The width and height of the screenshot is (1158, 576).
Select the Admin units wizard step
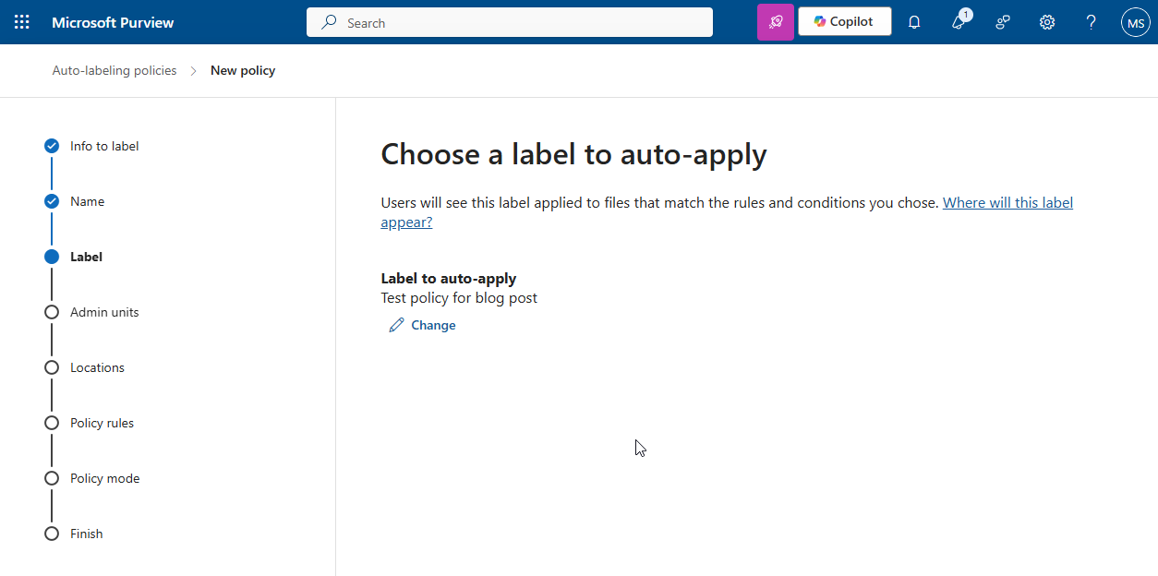tap(103, 311)
